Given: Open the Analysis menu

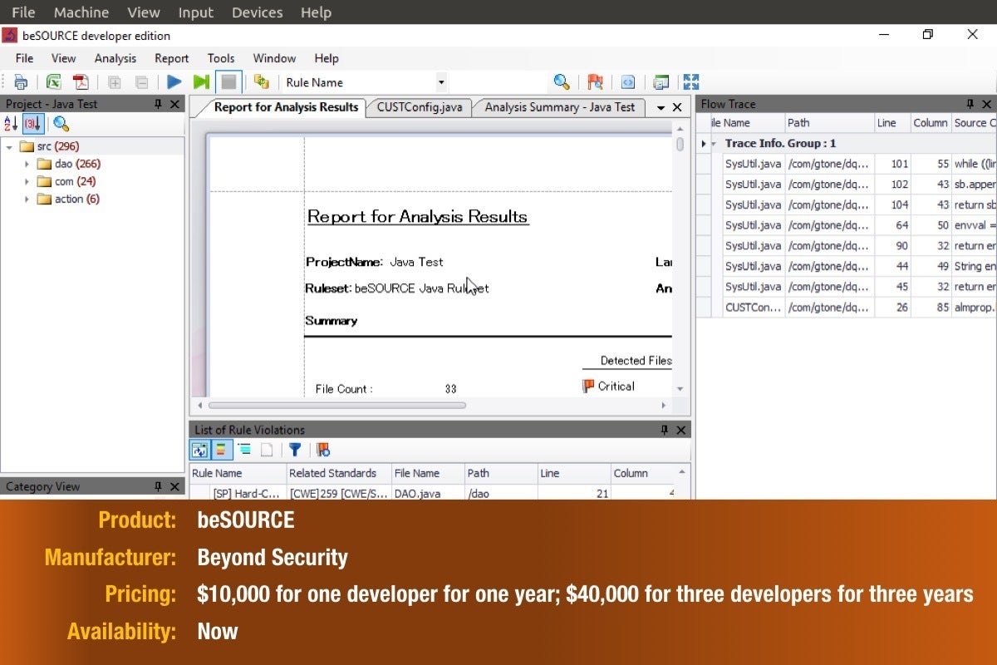Looking at the screenshot, I should coord(115,58).
